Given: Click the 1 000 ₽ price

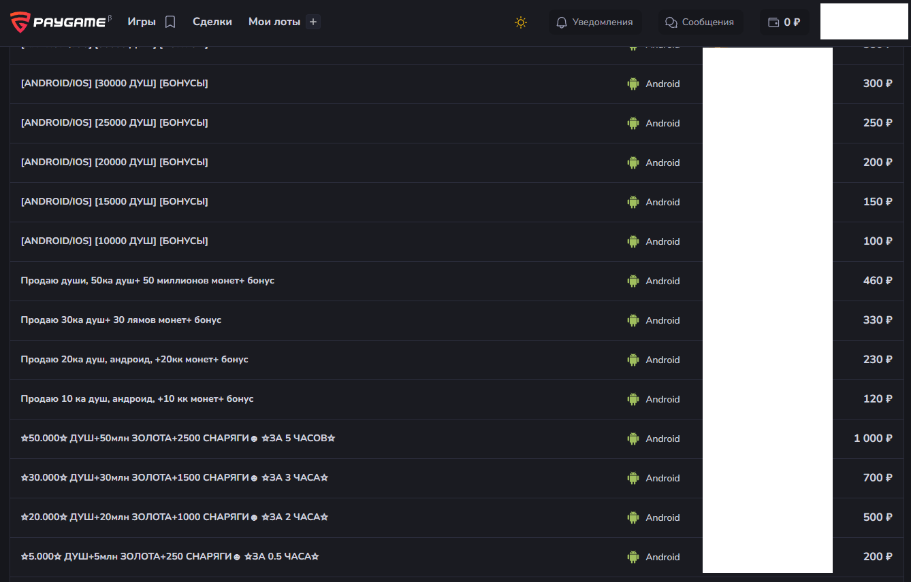Looking at the screenshot, I should pyautogui.click(x=873, y=439).
